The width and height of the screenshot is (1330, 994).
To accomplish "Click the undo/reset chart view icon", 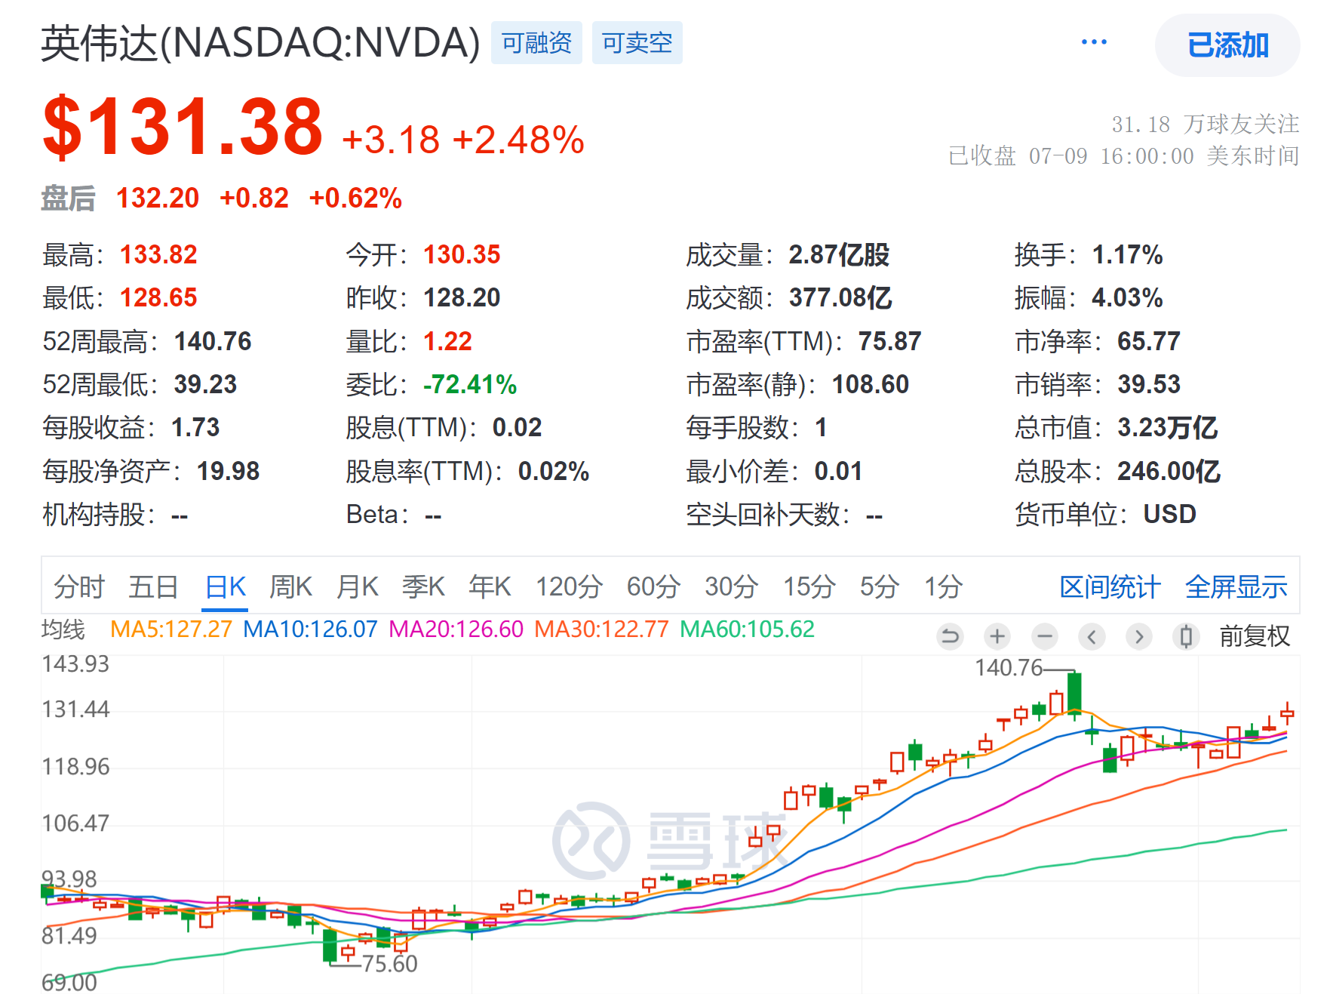I will [x=951, y=636].
